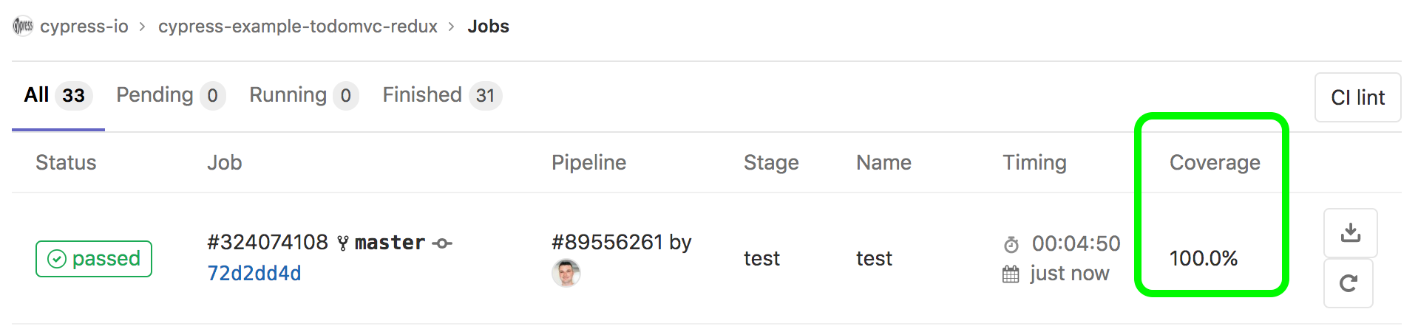Open the user avatar in Pipeline column
This screenshot has height=326, width=1418.
[x=566, y=274]
